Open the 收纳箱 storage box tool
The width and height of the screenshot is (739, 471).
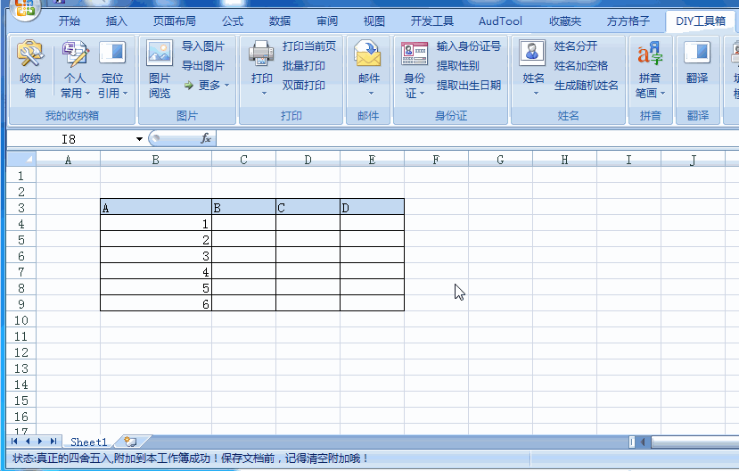[30, 57]
